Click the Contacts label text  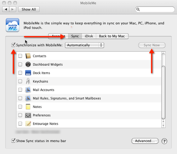[39, 56]
